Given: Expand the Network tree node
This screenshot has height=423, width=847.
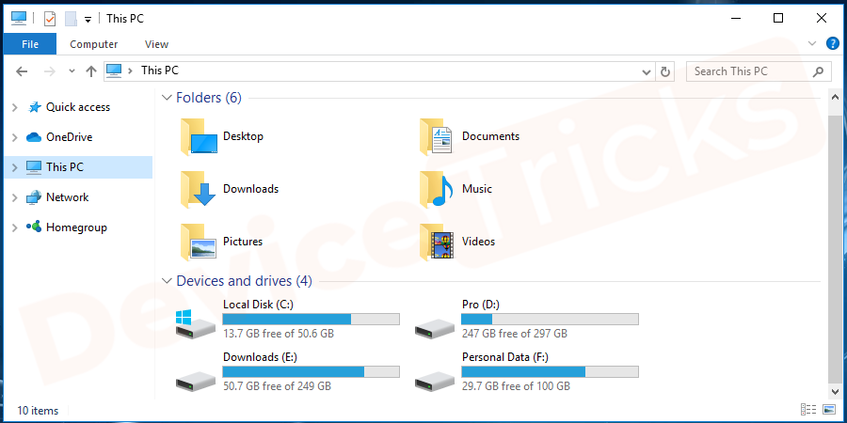Looking at the screenshot, I should (x=14, y=198).
